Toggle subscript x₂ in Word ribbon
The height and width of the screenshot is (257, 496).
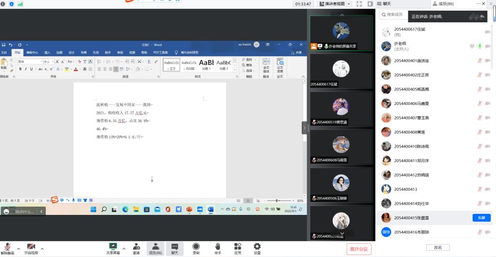(x=46, y=69)
